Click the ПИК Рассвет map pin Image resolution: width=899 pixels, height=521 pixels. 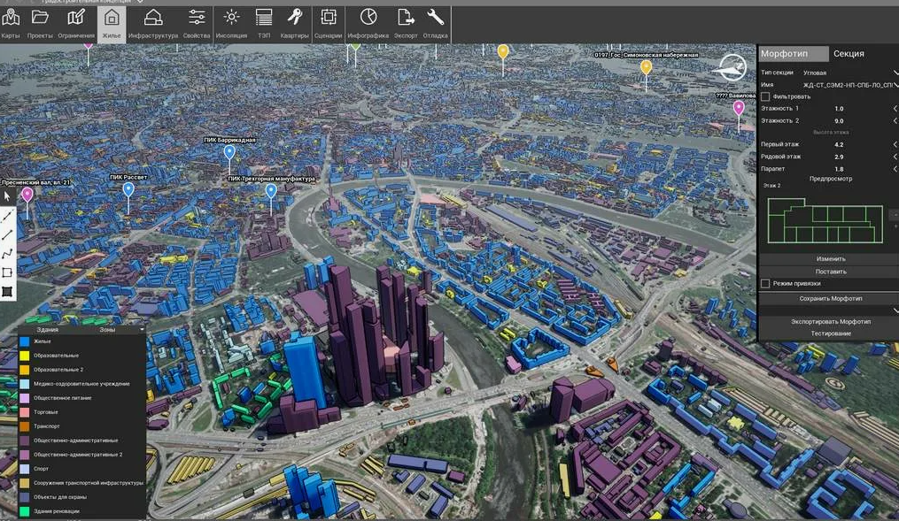click(128, 189)
